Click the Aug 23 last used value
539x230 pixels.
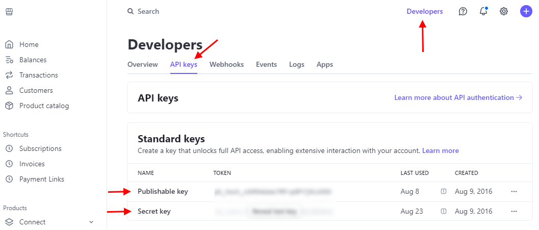tap(412, 211)
